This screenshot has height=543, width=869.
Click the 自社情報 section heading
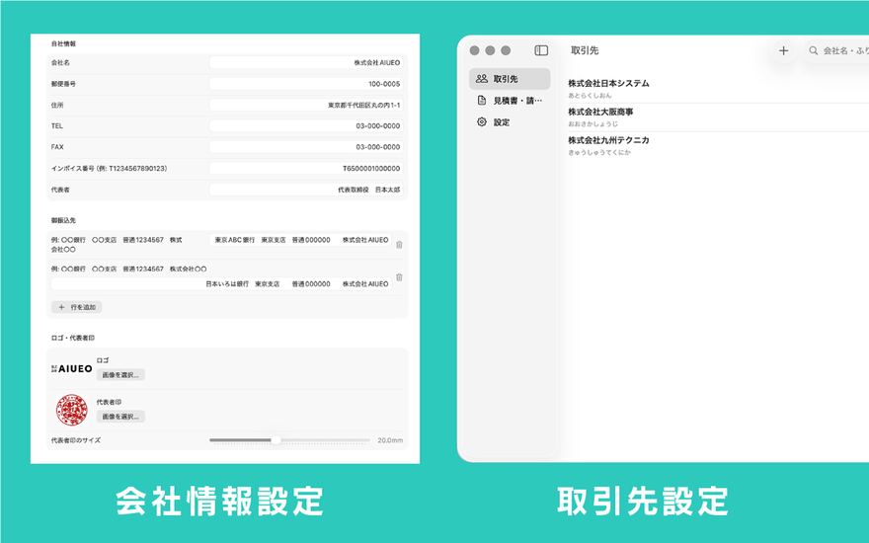point(63,43)
